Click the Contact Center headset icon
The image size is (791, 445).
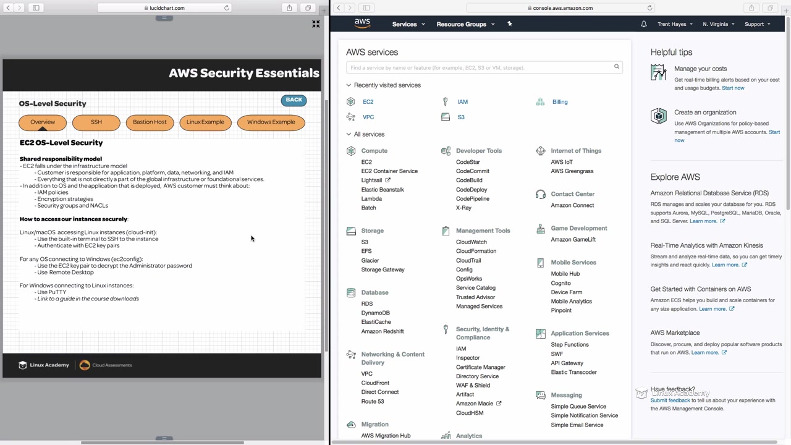(x=541, y=194)
